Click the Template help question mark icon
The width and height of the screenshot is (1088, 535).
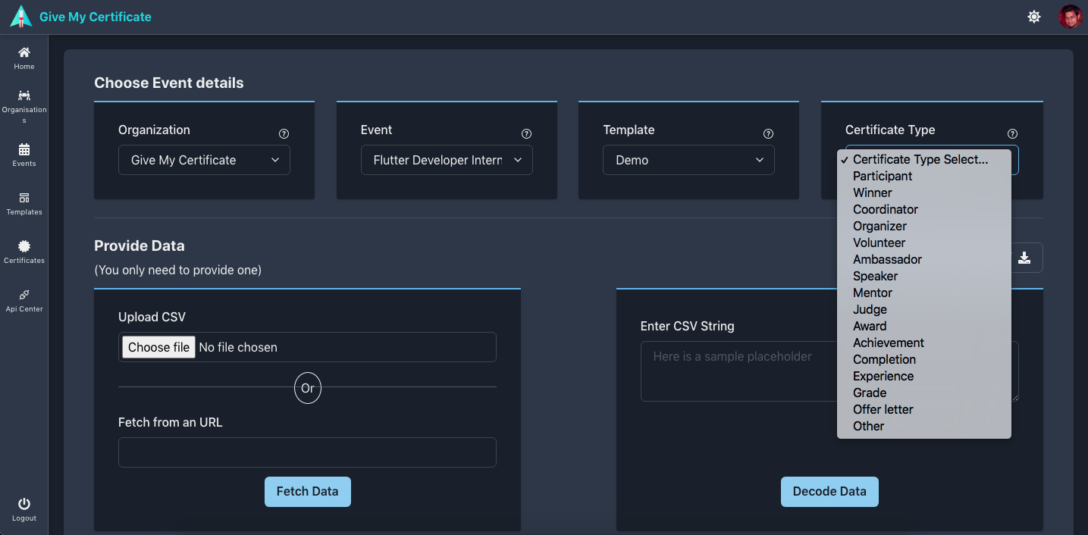[x=768, y=133]
